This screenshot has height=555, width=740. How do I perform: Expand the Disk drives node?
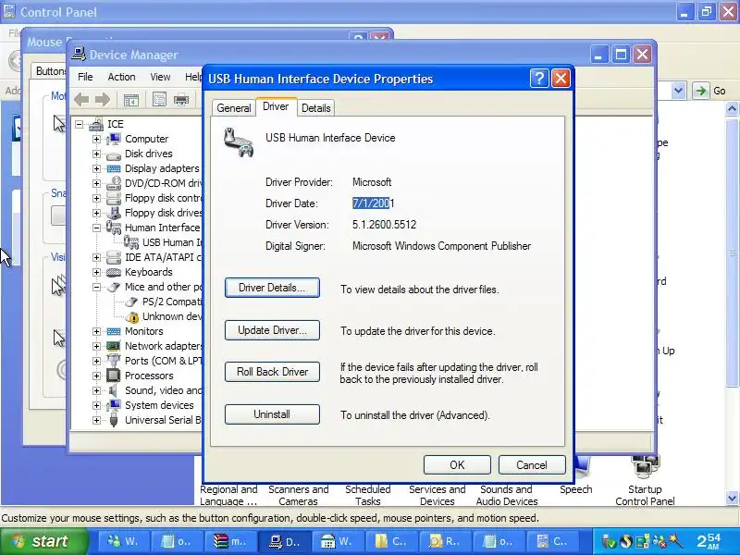click(97, 154)
